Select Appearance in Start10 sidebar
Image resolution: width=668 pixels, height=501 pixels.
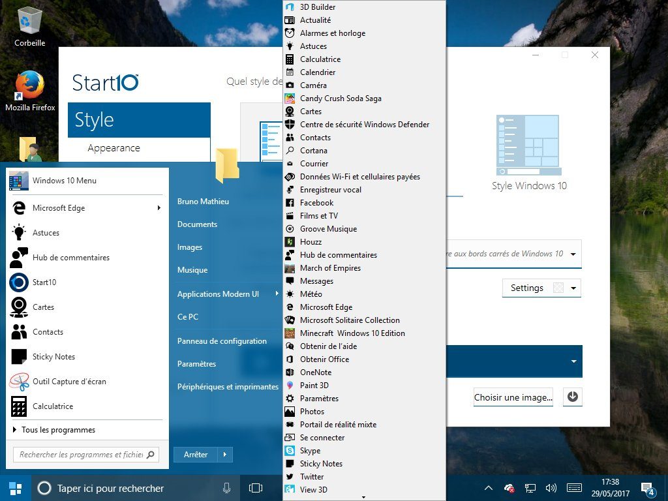tap(114, 148)
